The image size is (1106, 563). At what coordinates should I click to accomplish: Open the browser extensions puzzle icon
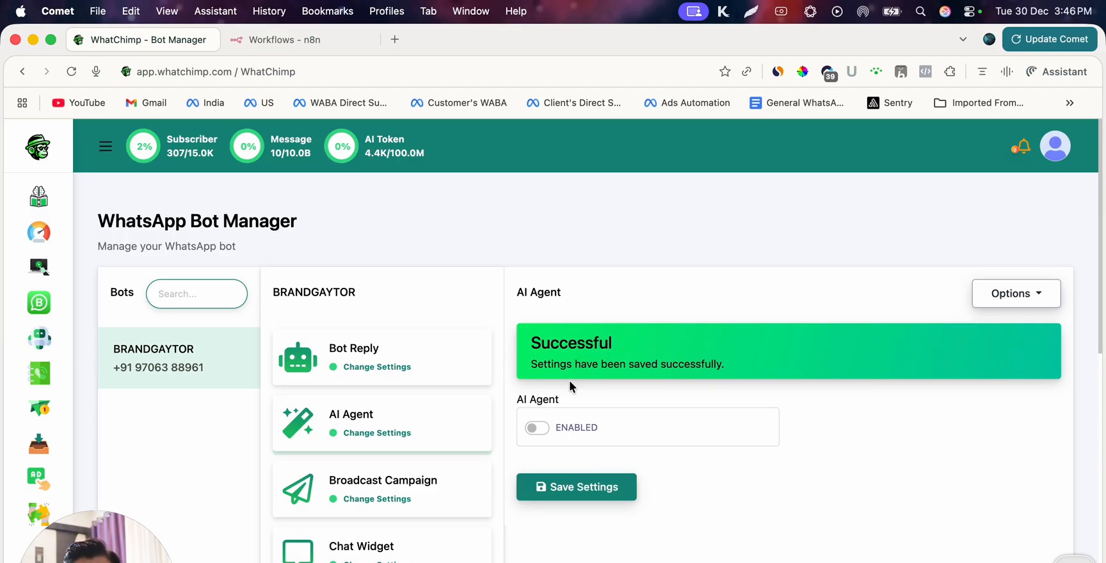tap(950, 72)
